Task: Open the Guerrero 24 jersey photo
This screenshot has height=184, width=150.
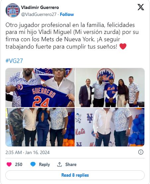Action: 40,88
